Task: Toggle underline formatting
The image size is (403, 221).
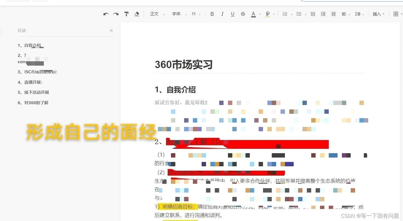Action: coord(233,14)
